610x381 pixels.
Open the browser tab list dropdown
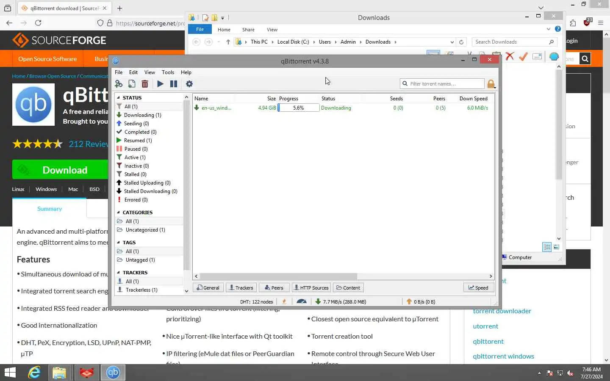[x=541, y=8]
